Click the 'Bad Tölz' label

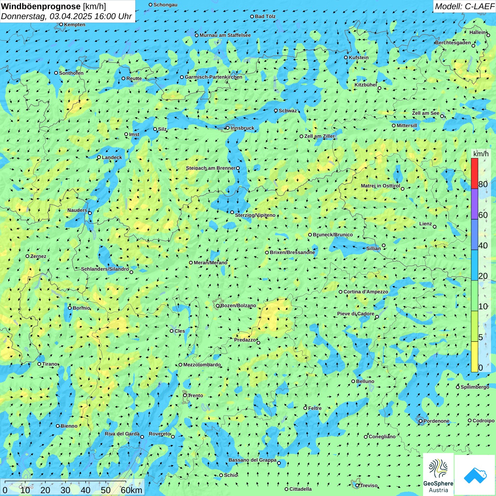tap(265, 16)
